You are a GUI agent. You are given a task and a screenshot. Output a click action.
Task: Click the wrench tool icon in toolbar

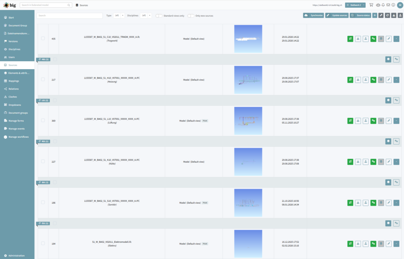point(381,15)
